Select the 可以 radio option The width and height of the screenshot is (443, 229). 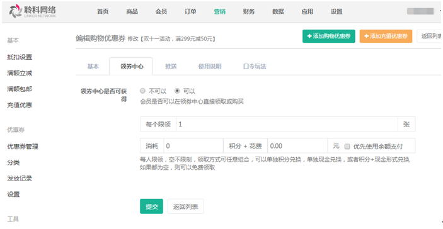pyautogui.click(x=177, y=91)
